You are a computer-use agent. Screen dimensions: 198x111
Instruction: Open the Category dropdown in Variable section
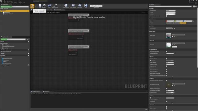pyautogui.click(x=170, y=14)
